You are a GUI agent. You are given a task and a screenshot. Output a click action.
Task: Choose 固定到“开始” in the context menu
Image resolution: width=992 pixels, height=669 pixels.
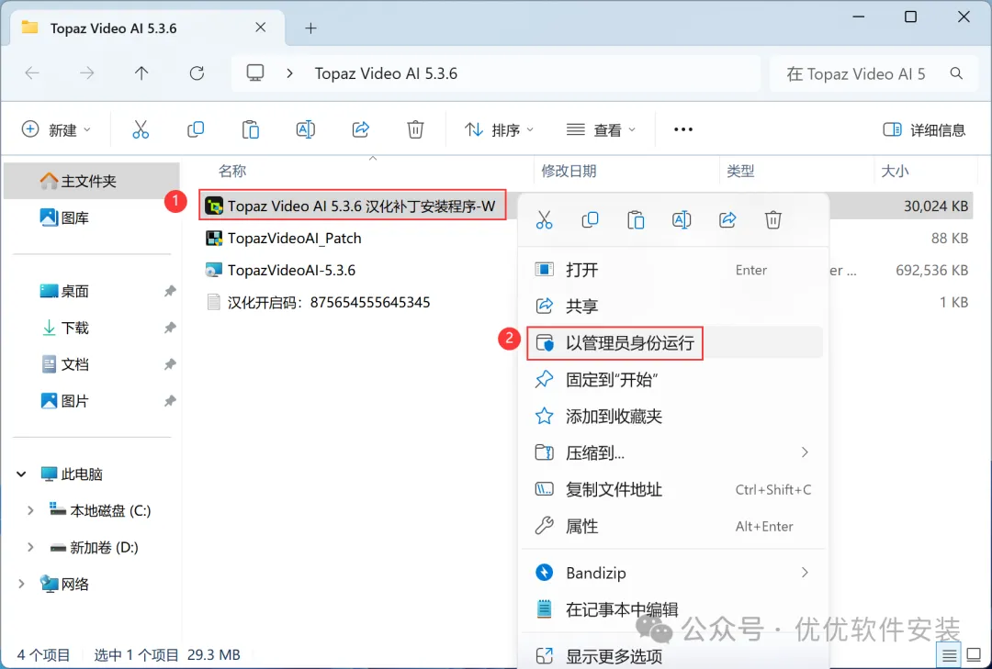pos(674,379)
